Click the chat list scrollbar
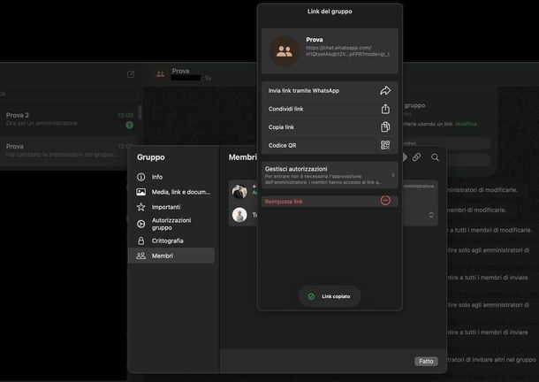Viewport: 539px width, 382px height. pyautogui.click(x=140, y=113)
